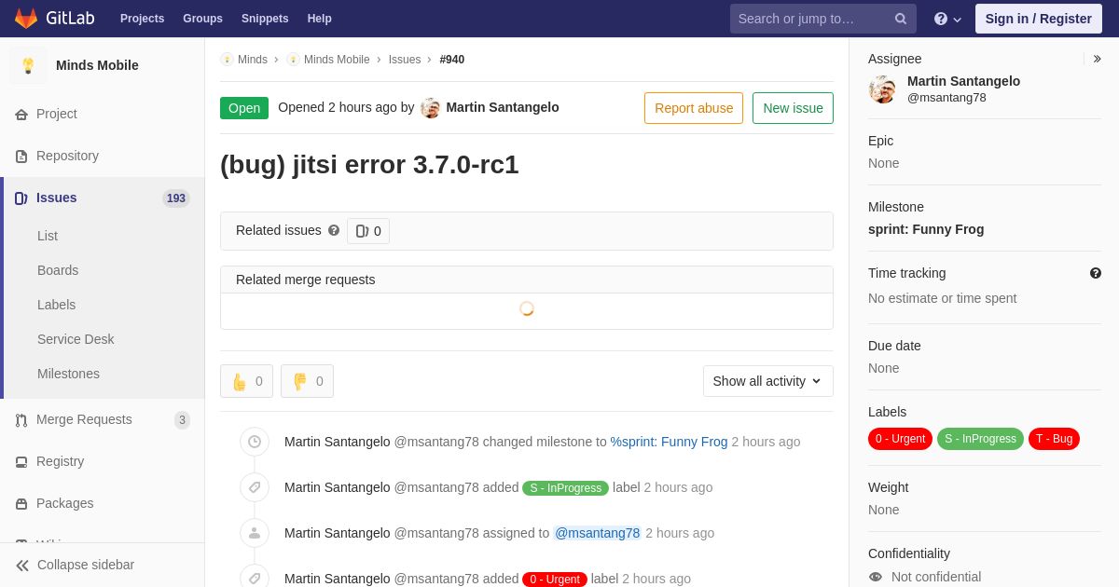The image size is (1119, 587).
Task: Collapse the right sidebar with double-arrow
Action: [1097, 59]
